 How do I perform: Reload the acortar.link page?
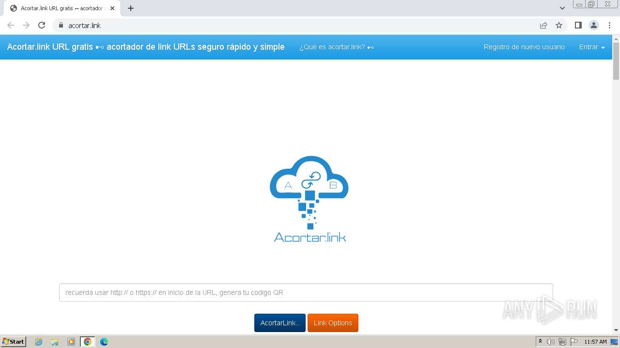pyautogui.click(x=42, y=25)
